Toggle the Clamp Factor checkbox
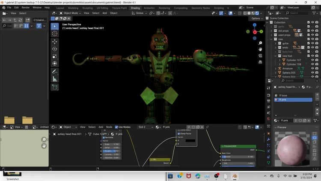 tap(179, 133)
